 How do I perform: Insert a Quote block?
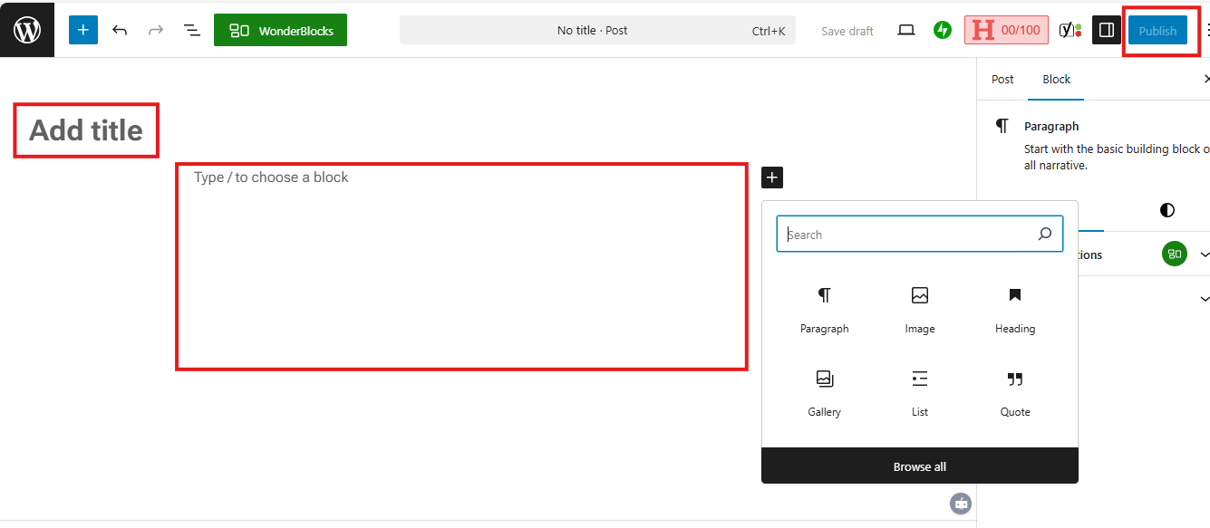pos(1014,391)
